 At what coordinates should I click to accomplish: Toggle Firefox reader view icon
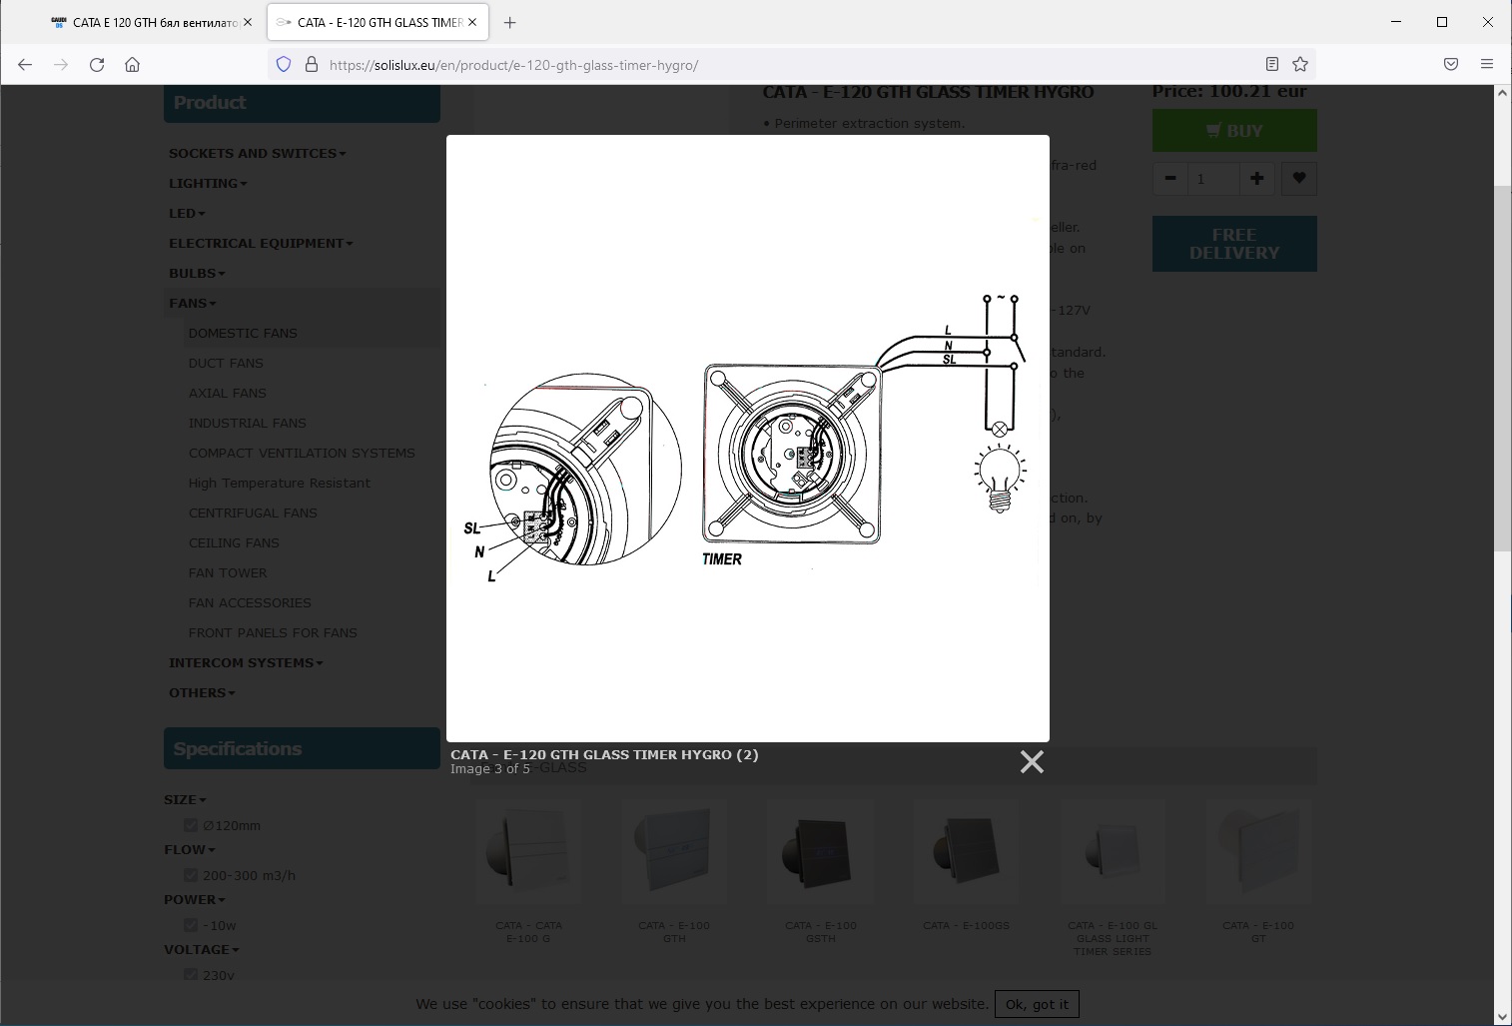click(x=1271, y=65)
